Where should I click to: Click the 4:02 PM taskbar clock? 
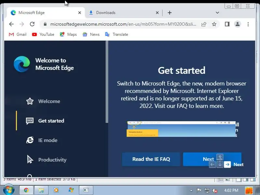pos(231,190)
